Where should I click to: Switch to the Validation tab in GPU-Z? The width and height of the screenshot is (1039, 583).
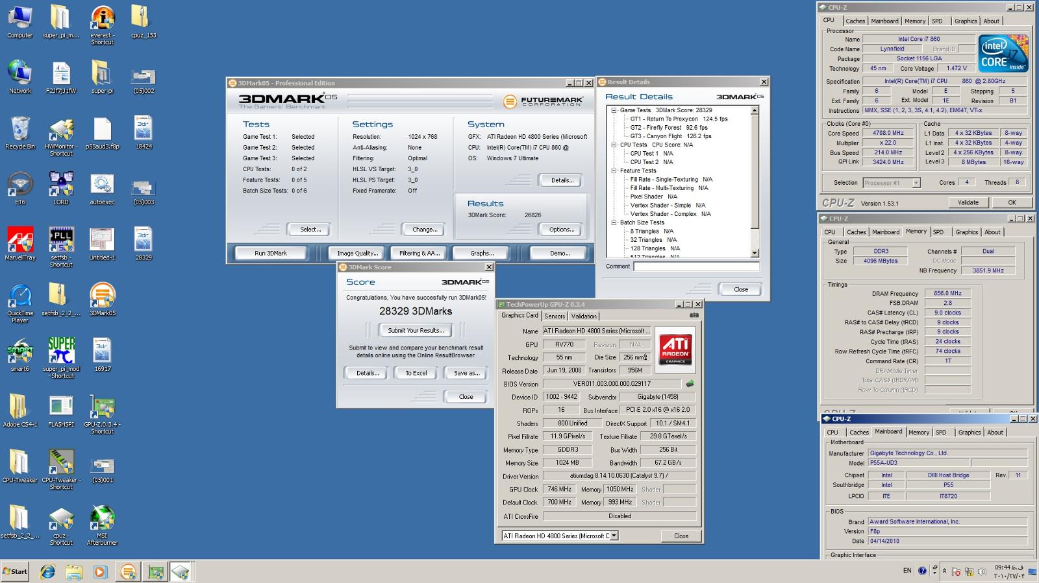point(584,316)
